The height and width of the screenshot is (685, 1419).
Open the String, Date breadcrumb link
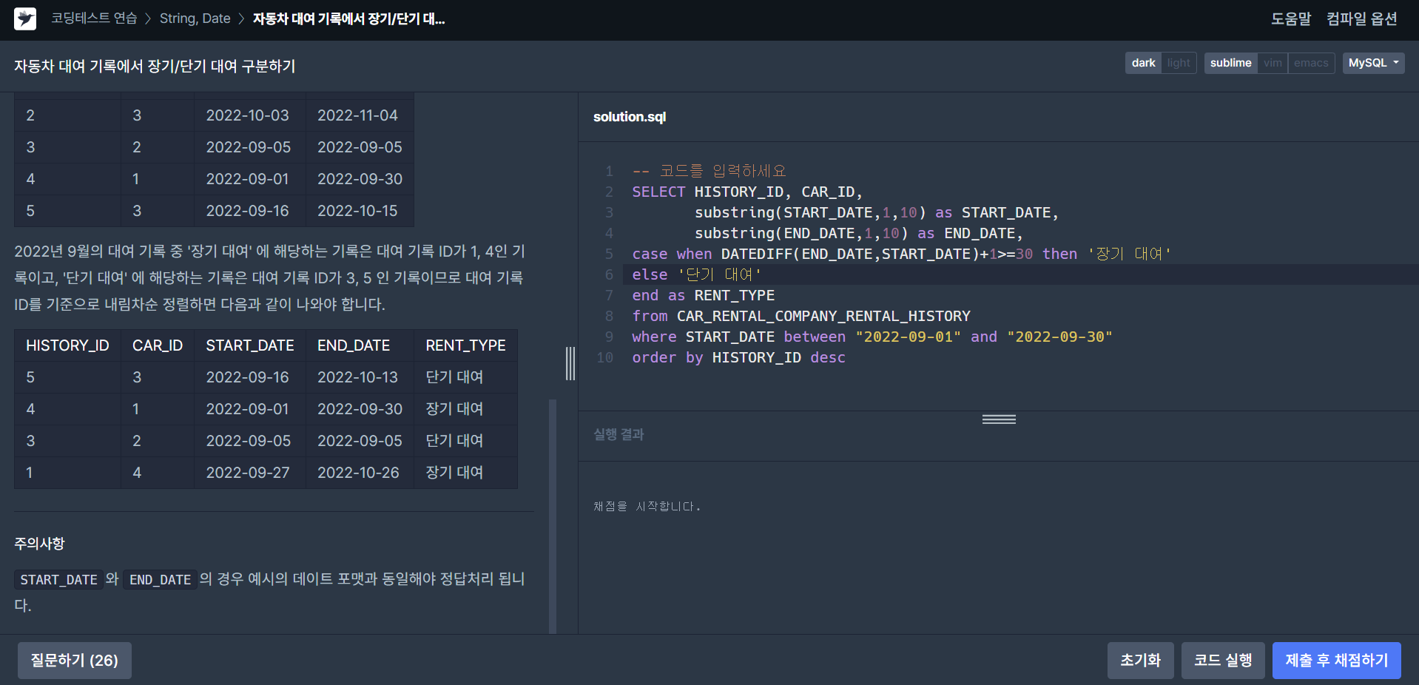click(195, 18)
